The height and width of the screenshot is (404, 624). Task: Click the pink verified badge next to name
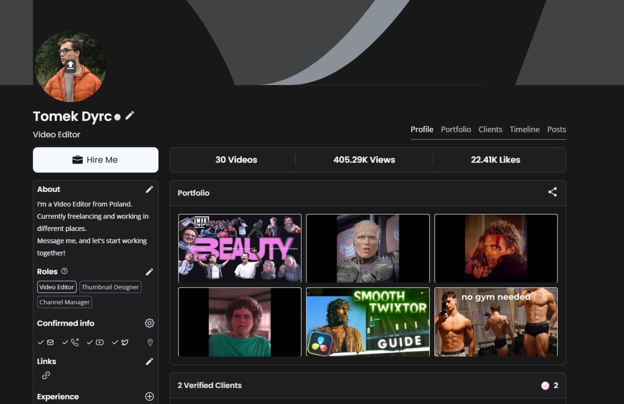coord(117,117)
